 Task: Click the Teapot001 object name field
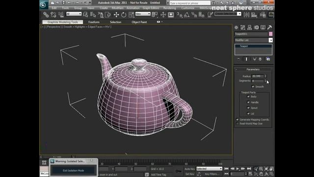tap(251, 34)
